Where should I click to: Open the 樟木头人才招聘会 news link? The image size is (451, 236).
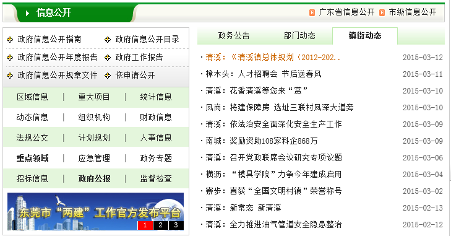tap(264, 74)
